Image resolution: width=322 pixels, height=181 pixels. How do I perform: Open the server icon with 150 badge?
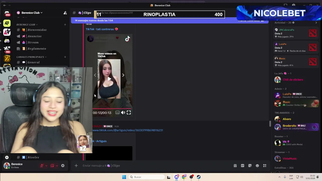pos(7,49)
